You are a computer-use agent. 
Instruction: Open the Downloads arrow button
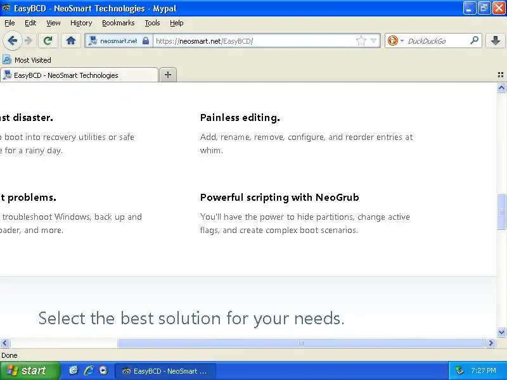tap(496, 41)
